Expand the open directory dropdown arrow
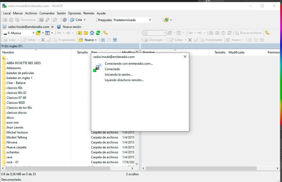 point(43,33)
